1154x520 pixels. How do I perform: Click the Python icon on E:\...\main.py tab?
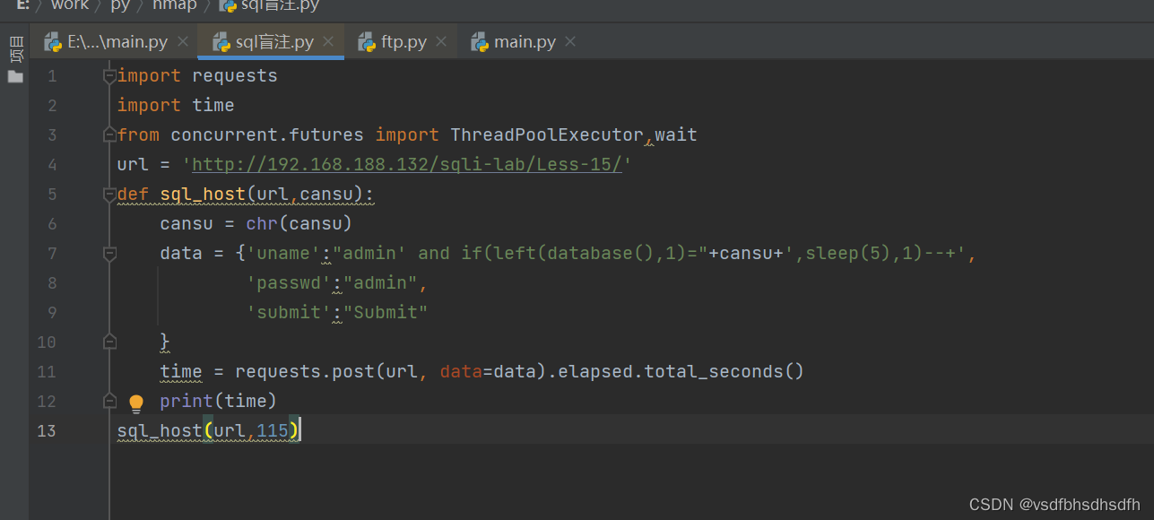coord(53,42)
